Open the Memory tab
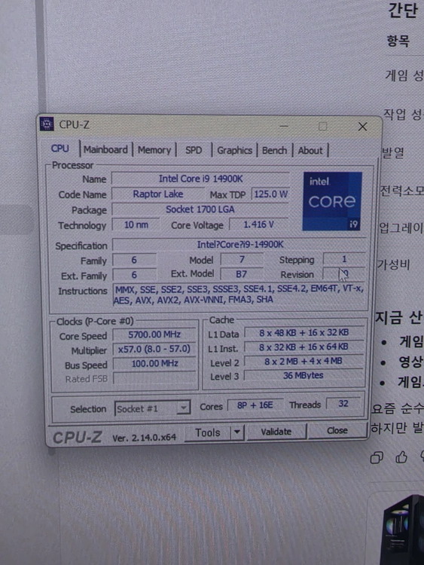This screenshot has width=424, height=565. 154,150
